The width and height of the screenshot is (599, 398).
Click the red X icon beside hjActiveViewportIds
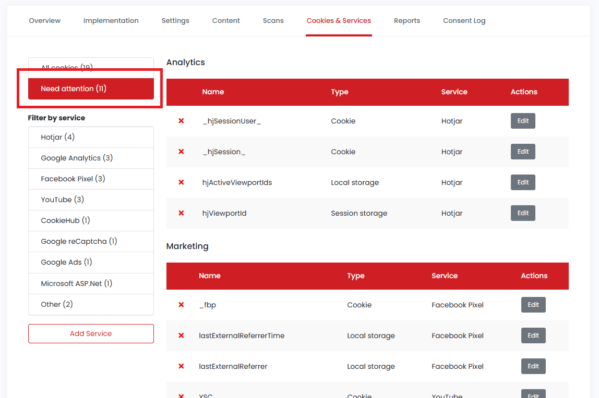click(181, 182)
